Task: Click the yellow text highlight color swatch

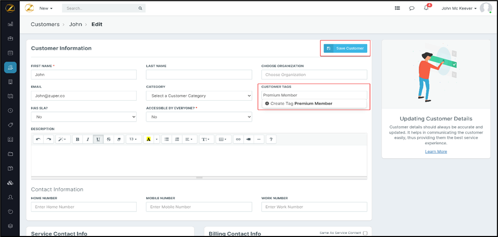Action: pyautogui.click(x=149, y=139)
